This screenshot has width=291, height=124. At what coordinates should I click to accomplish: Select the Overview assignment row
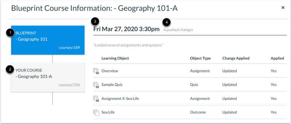190,71
